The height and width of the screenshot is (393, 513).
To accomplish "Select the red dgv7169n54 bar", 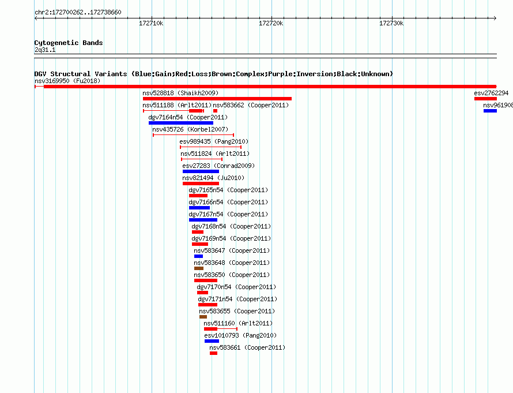I will [200, 244].
